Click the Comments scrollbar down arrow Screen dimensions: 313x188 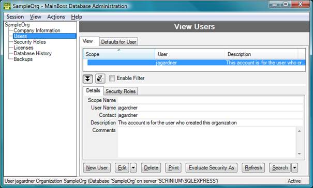click(x=300, y=153)
